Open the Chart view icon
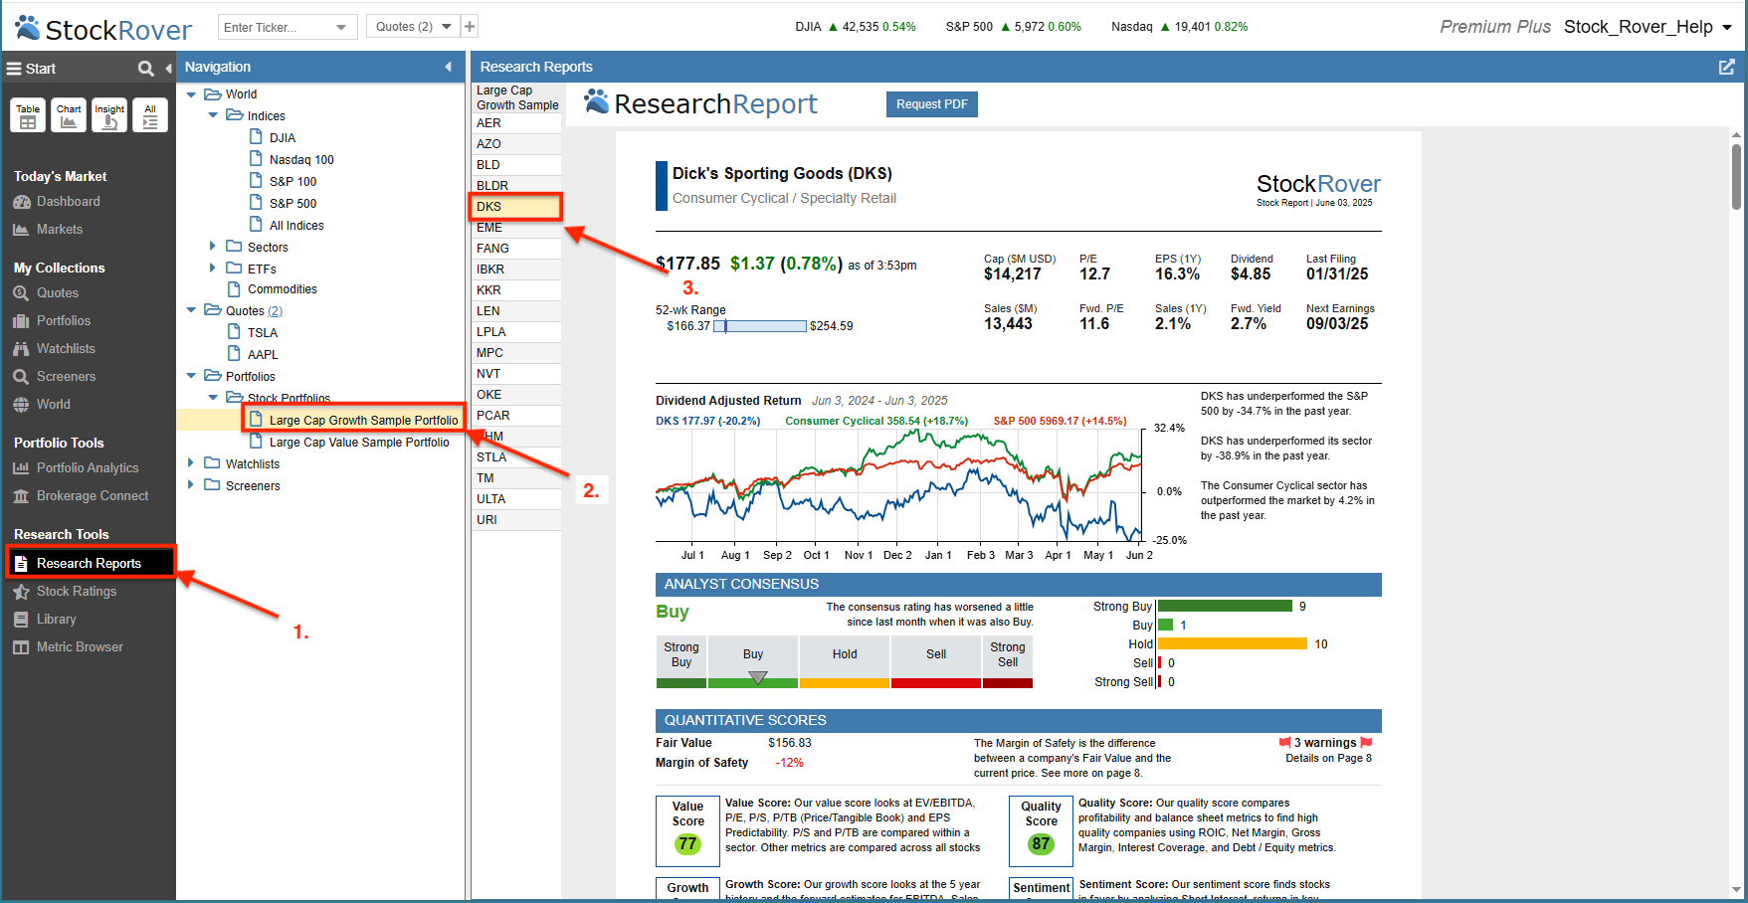Image resolution: width=1748 pixels, height=903 pixels. pyautogui.click(x=69, y=115)
